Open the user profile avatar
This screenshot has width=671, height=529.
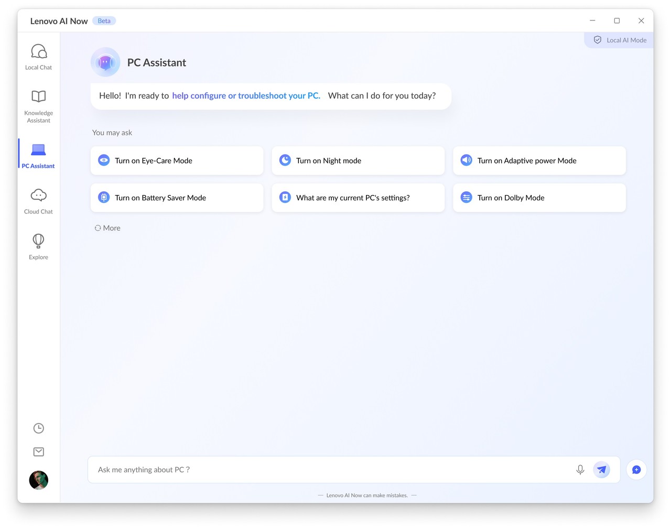coord(39,480)
